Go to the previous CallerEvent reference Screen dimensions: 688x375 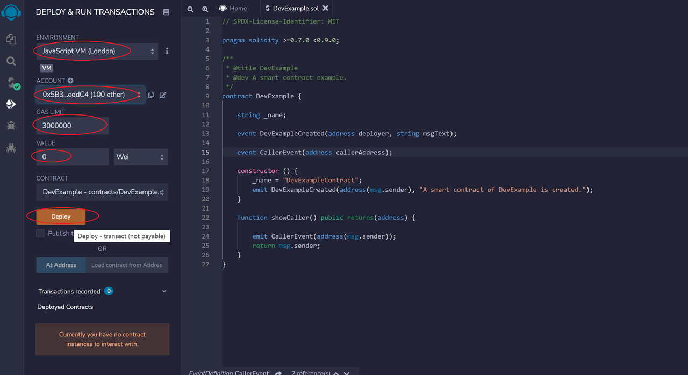(x=336, y=373)
